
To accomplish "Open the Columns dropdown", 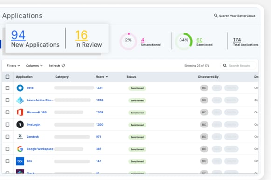I will point(34,66).
